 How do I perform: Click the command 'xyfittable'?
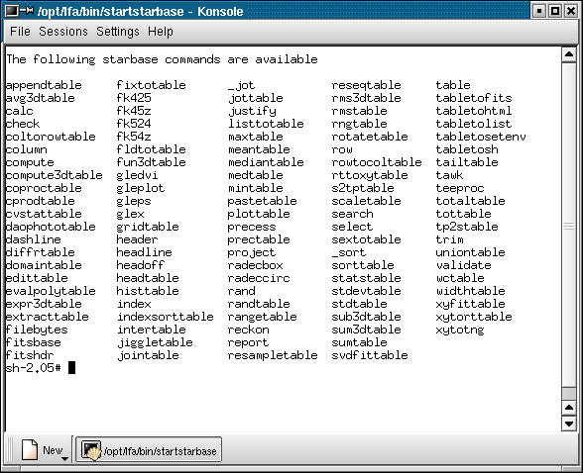point(470,304)
